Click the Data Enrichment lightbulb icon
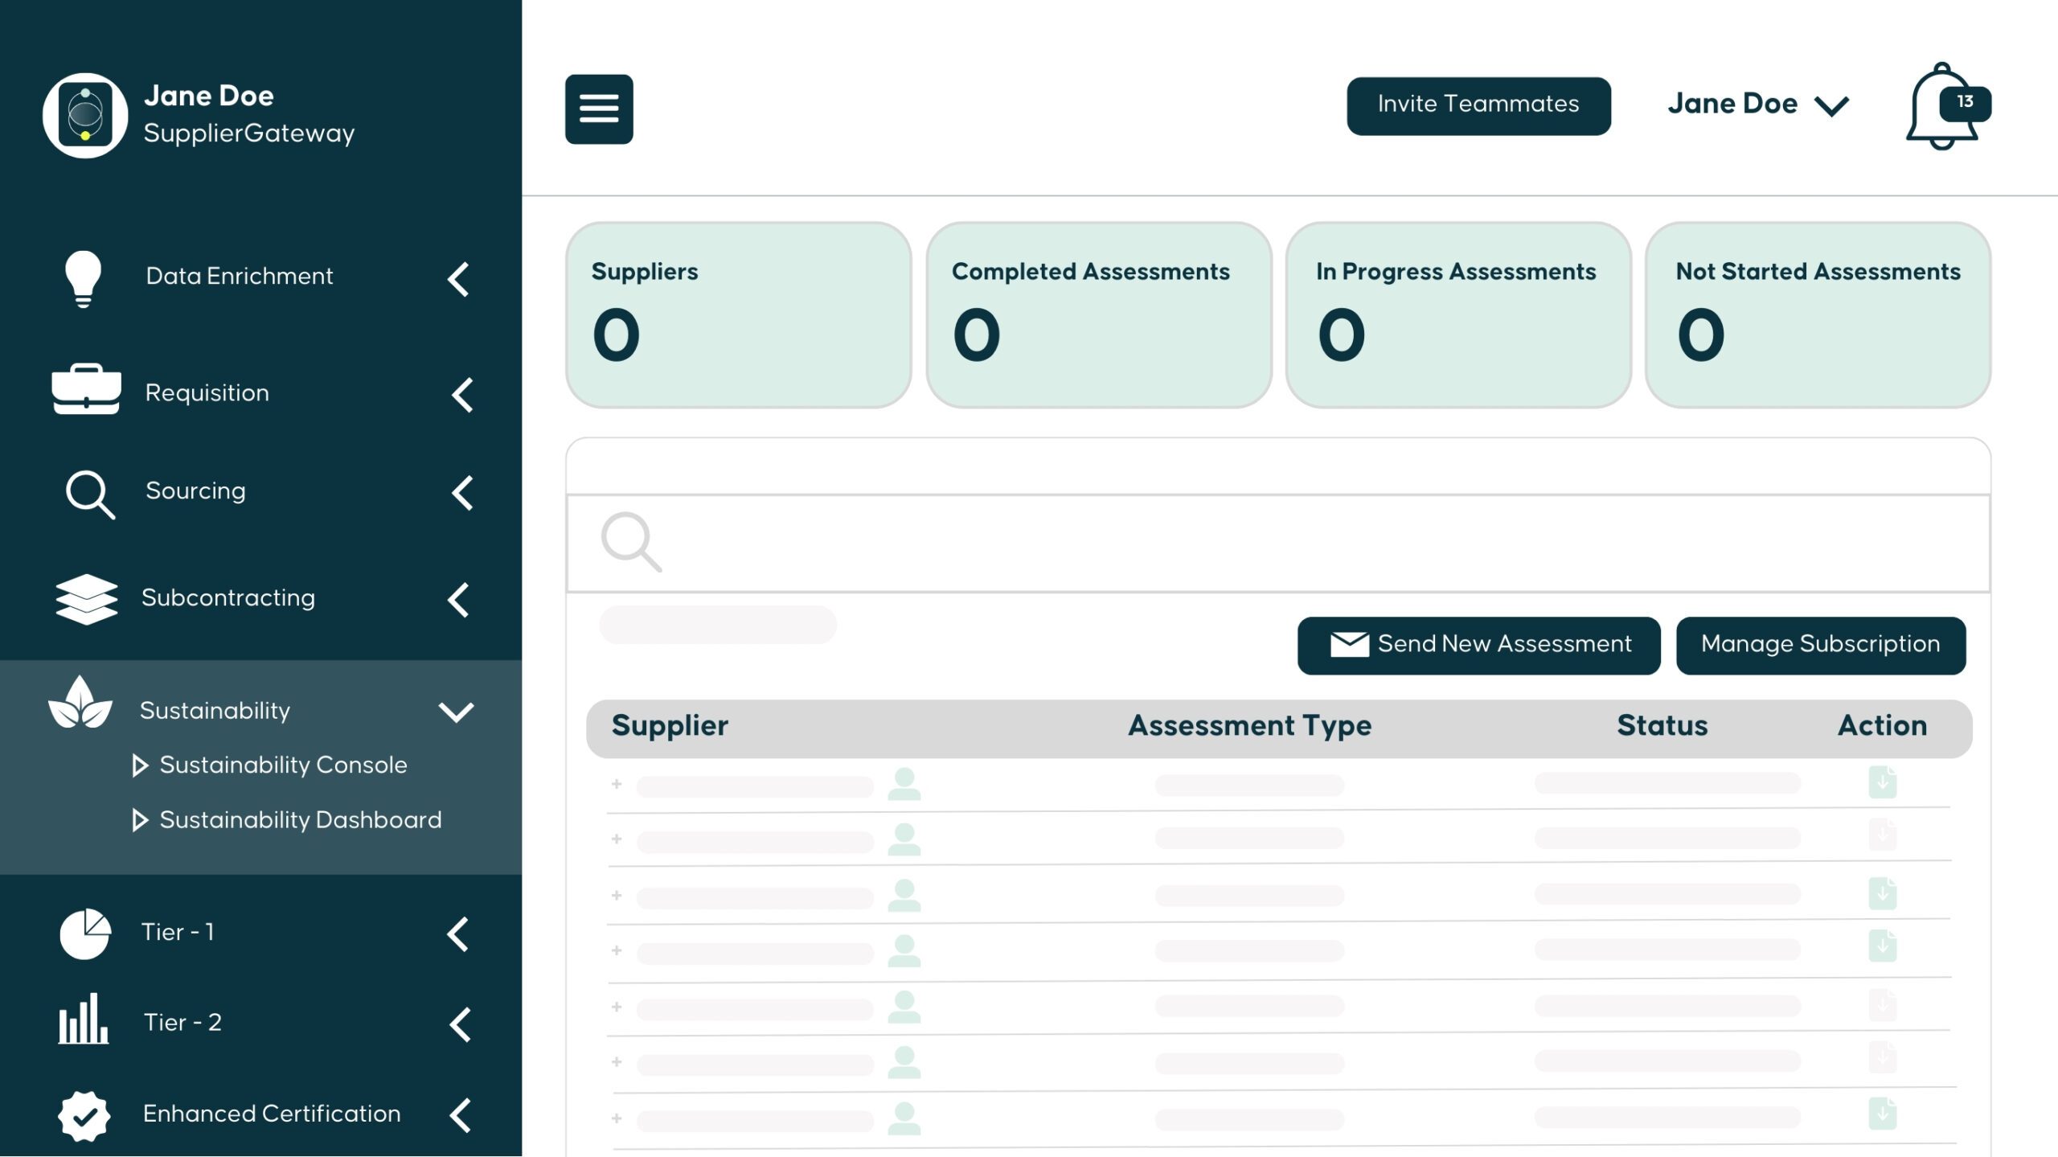 (83, 278)
